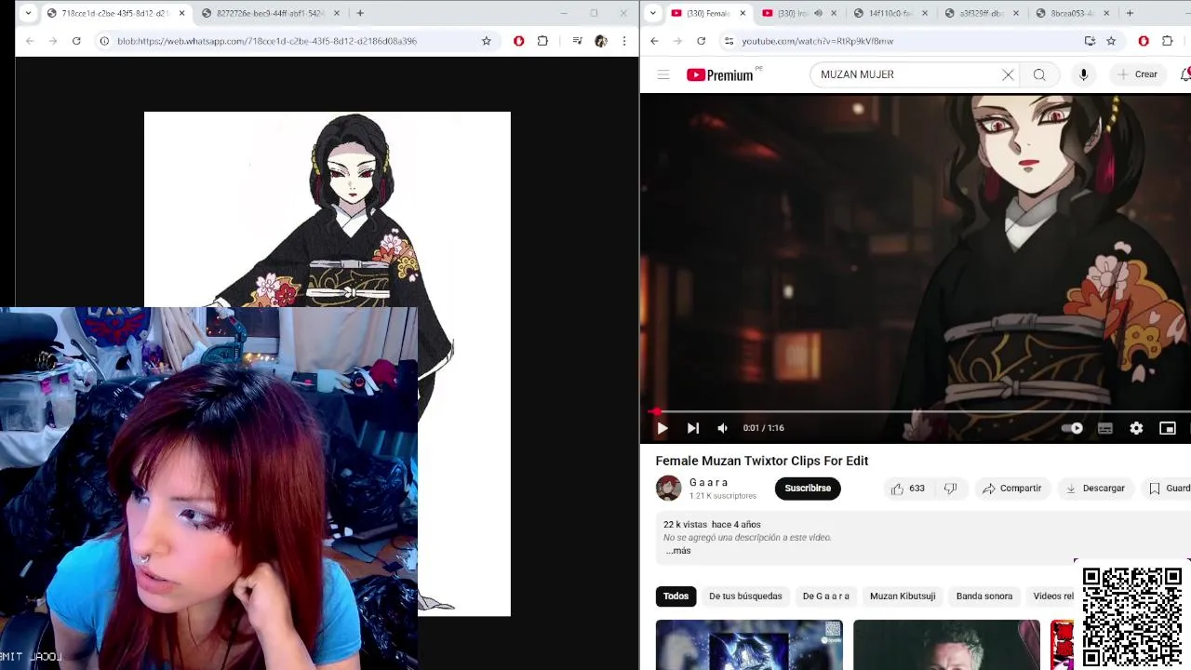Play the Female Muzan video
Viewport: 1191px width, 670px height.
[x=662, y=428]
